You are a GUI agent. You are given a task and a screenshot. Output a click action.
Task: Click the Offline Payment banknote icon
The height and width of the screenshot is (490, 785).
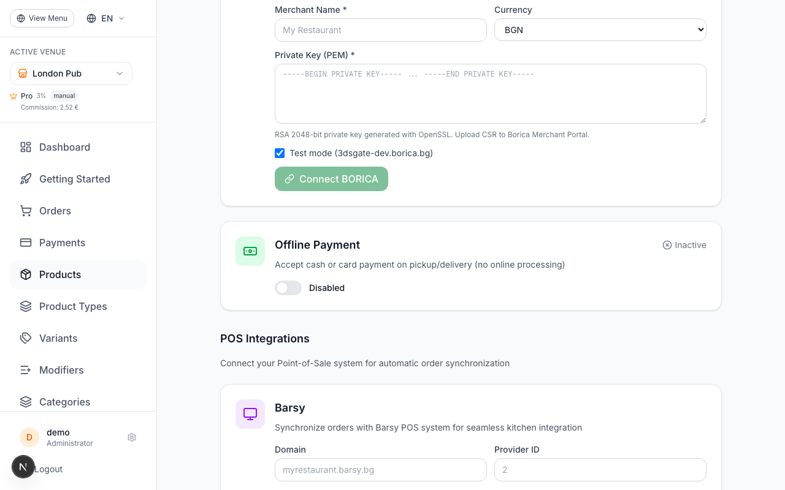[x=250, y=251]
